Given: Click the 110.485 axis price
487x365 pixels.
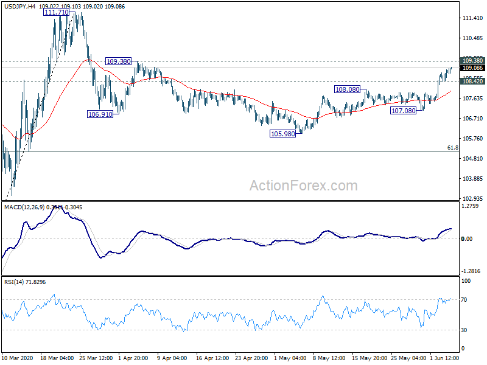Looking at the screenshot, I should point(472,38).
